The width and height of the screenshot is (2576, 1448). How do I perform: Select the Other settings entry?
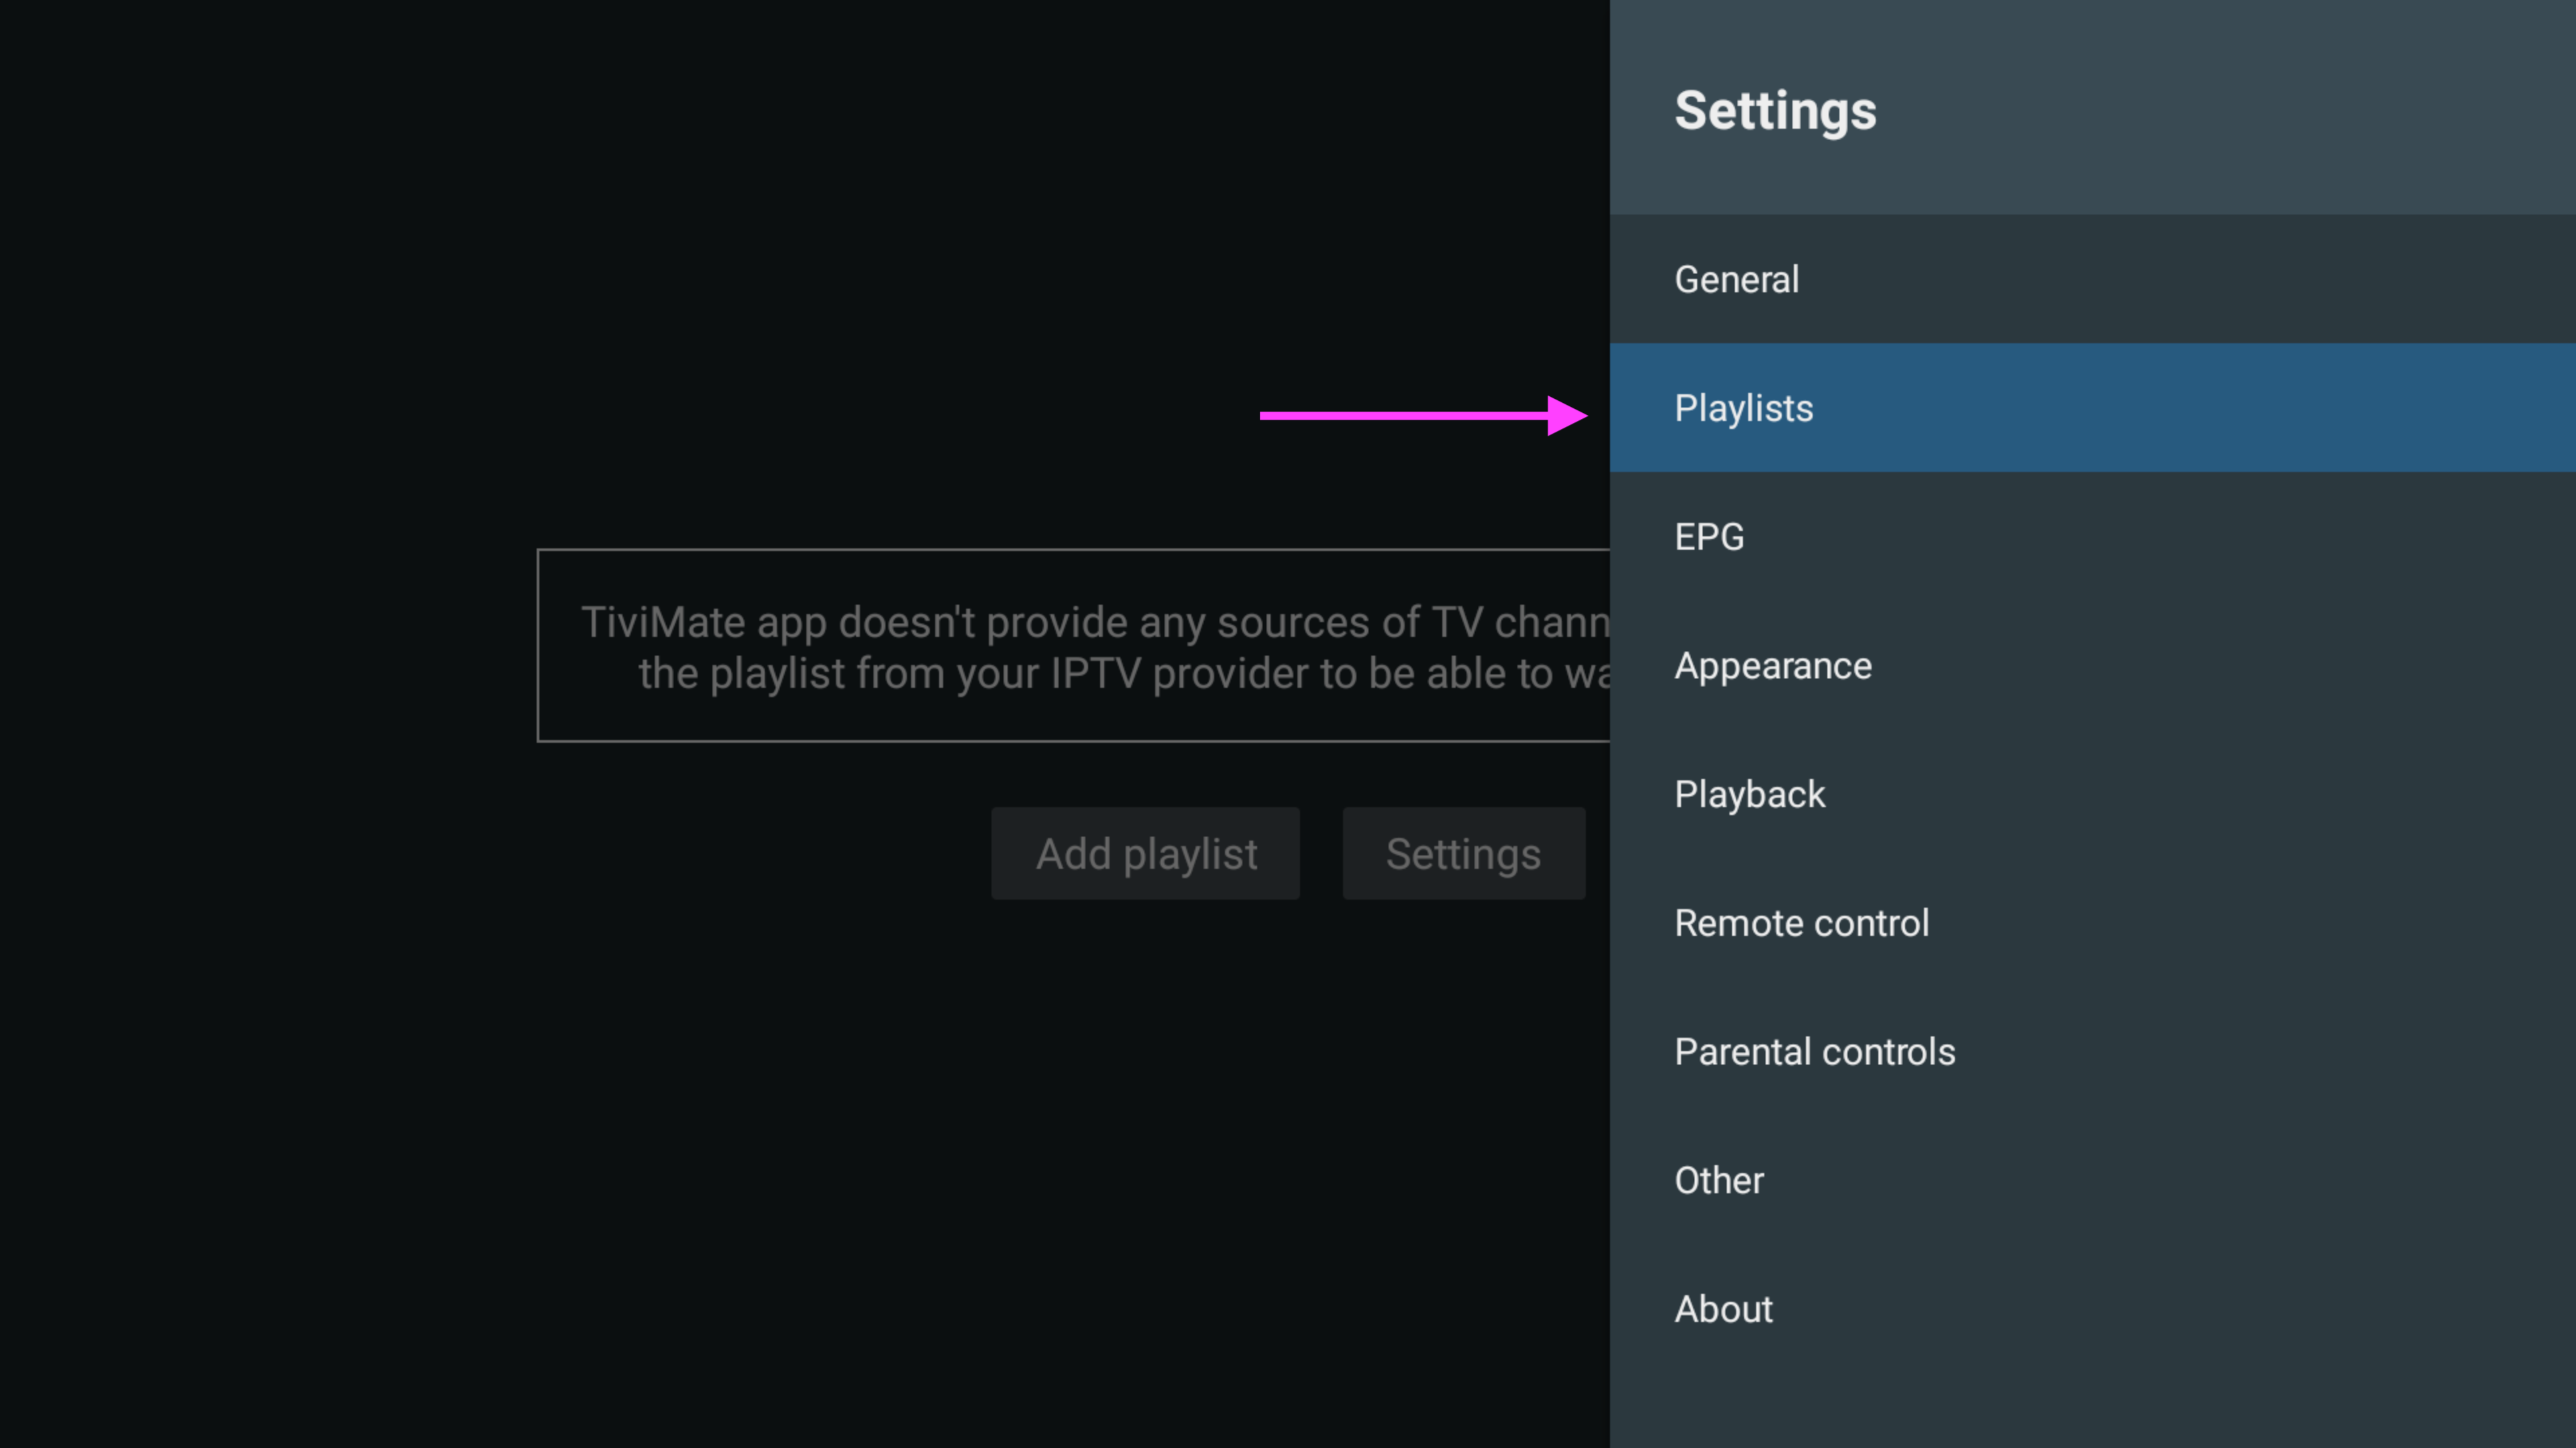1719,1181
